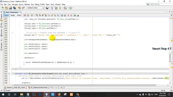Open Photoshop from the taskbar

coord(40,95)
